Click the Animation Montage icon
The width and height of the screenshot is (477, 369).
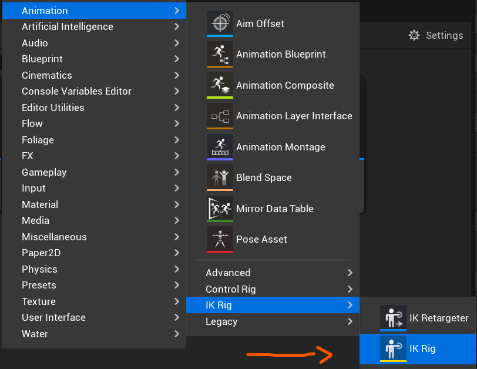220,147
